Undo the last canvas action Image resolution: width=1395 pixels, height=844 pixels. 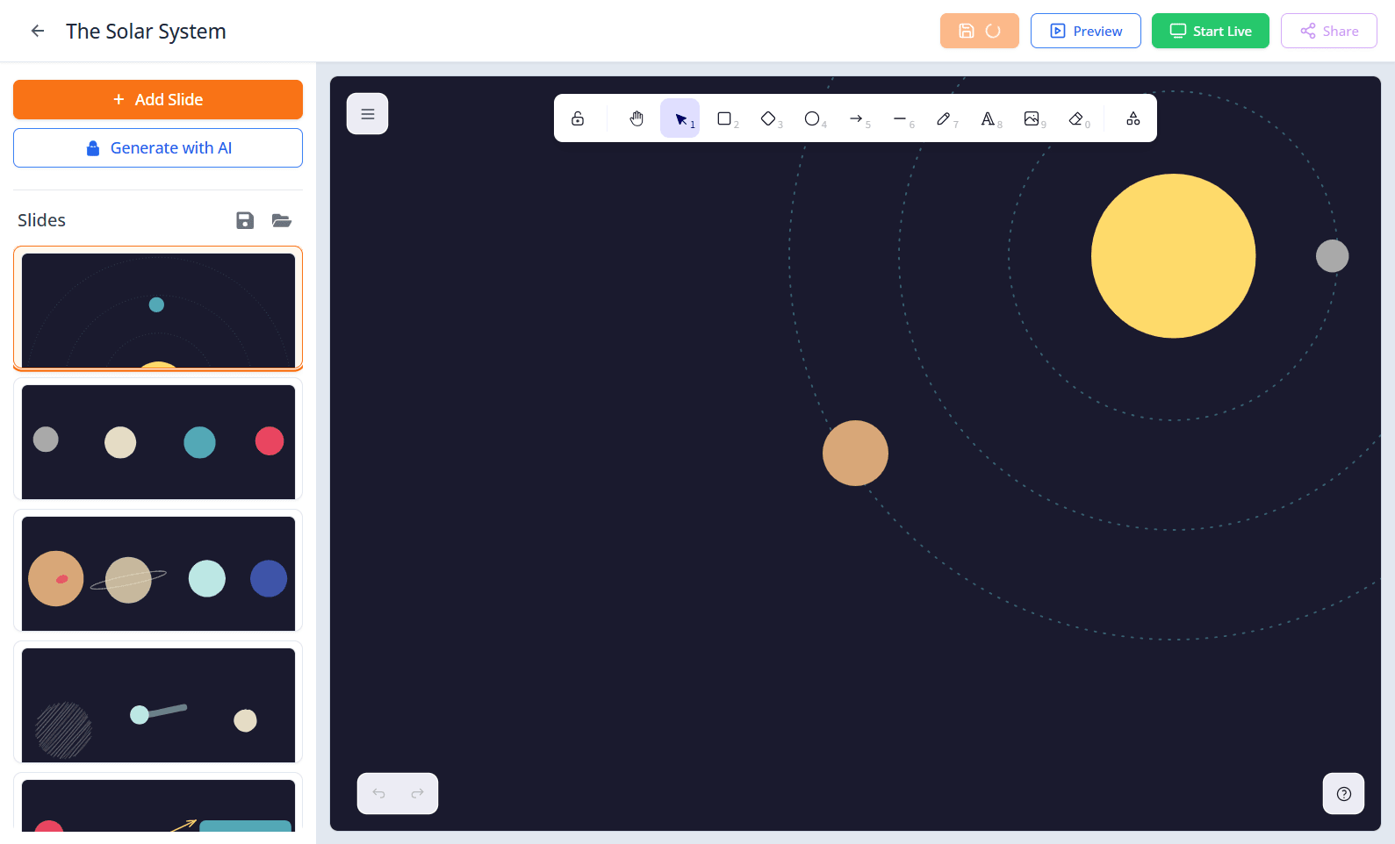(x=379, y=793)
